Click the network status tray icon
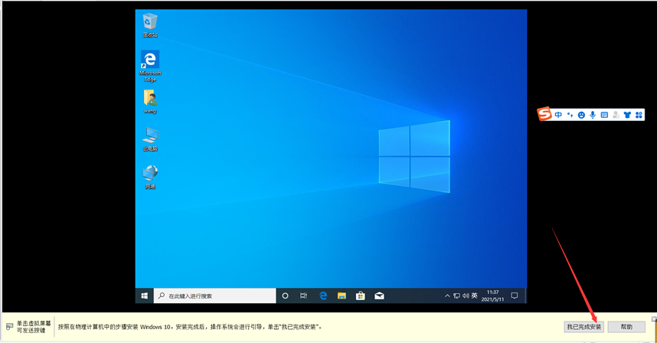The image size is (657, 343). (x=456, y=296)
